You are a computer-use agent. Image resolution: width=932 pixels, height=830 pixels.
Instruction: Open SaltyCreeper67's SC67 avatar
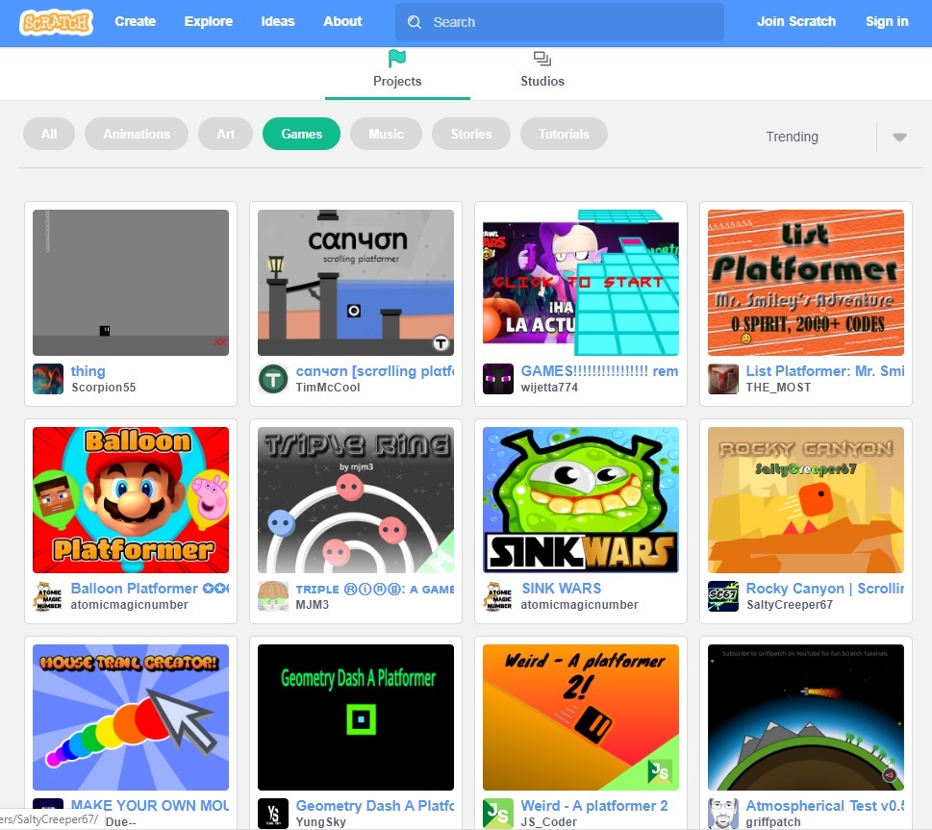(x=723, y=596)
